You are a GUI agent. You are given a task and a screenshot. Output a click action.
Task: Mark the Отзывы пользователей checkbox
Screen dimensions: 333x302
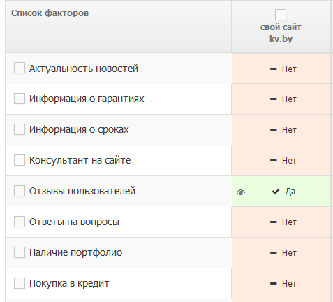(x=20, y=191)
